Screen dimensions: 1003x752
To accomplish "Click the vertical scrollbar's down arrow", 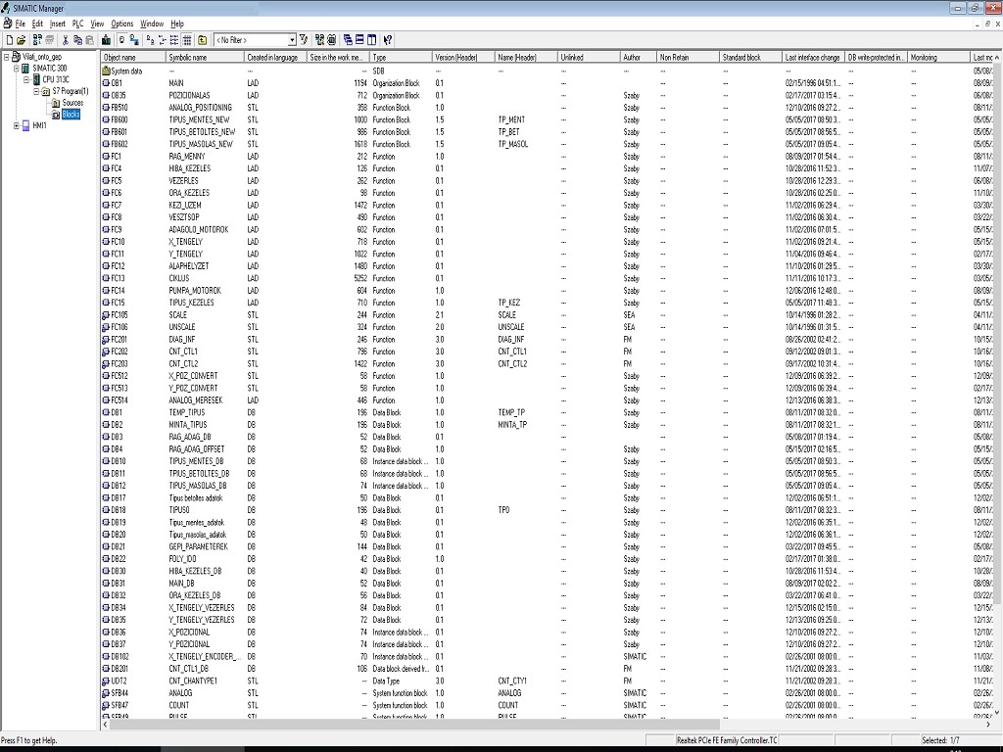I will [998, 712].
